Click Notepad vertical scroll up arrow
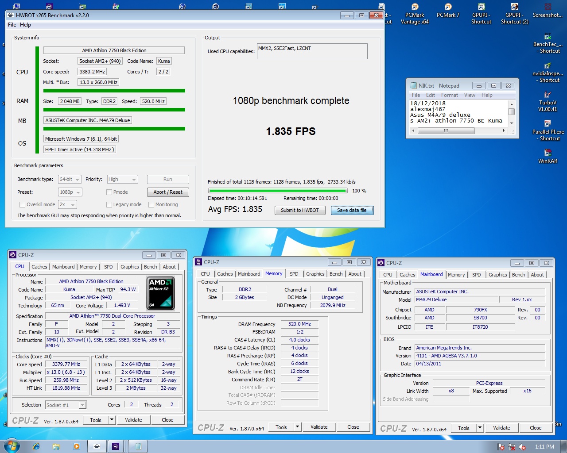 [x=511, y=104]
